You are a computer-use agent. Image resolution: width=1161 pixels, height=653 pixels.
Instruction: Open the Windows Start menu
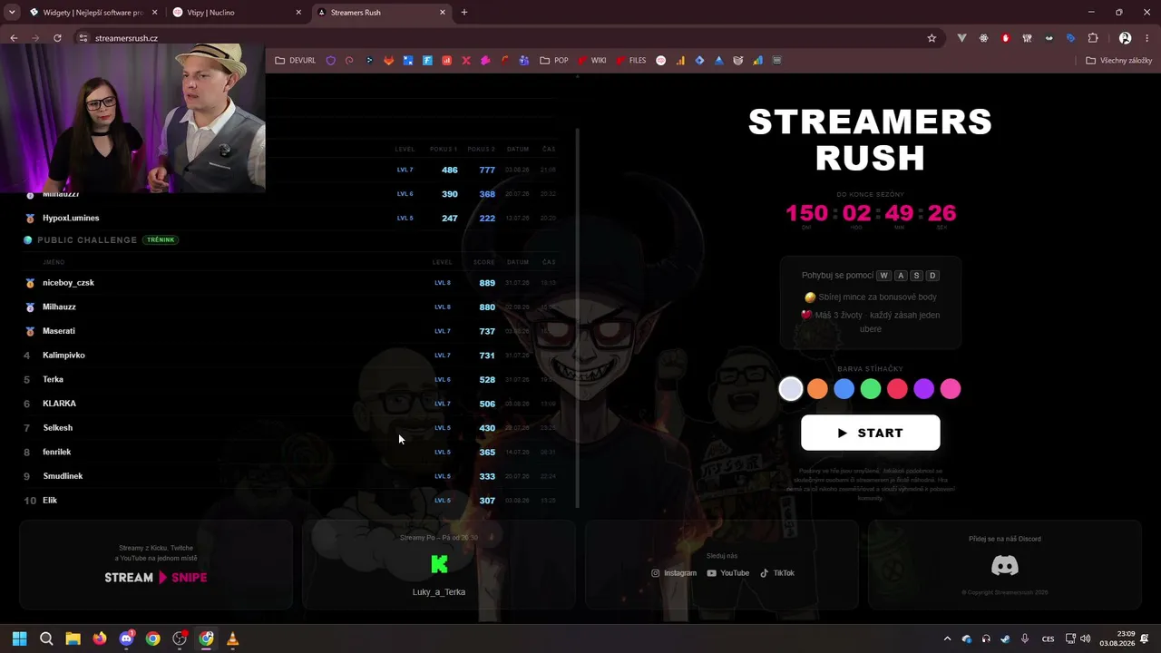click(x=19, y=638)
